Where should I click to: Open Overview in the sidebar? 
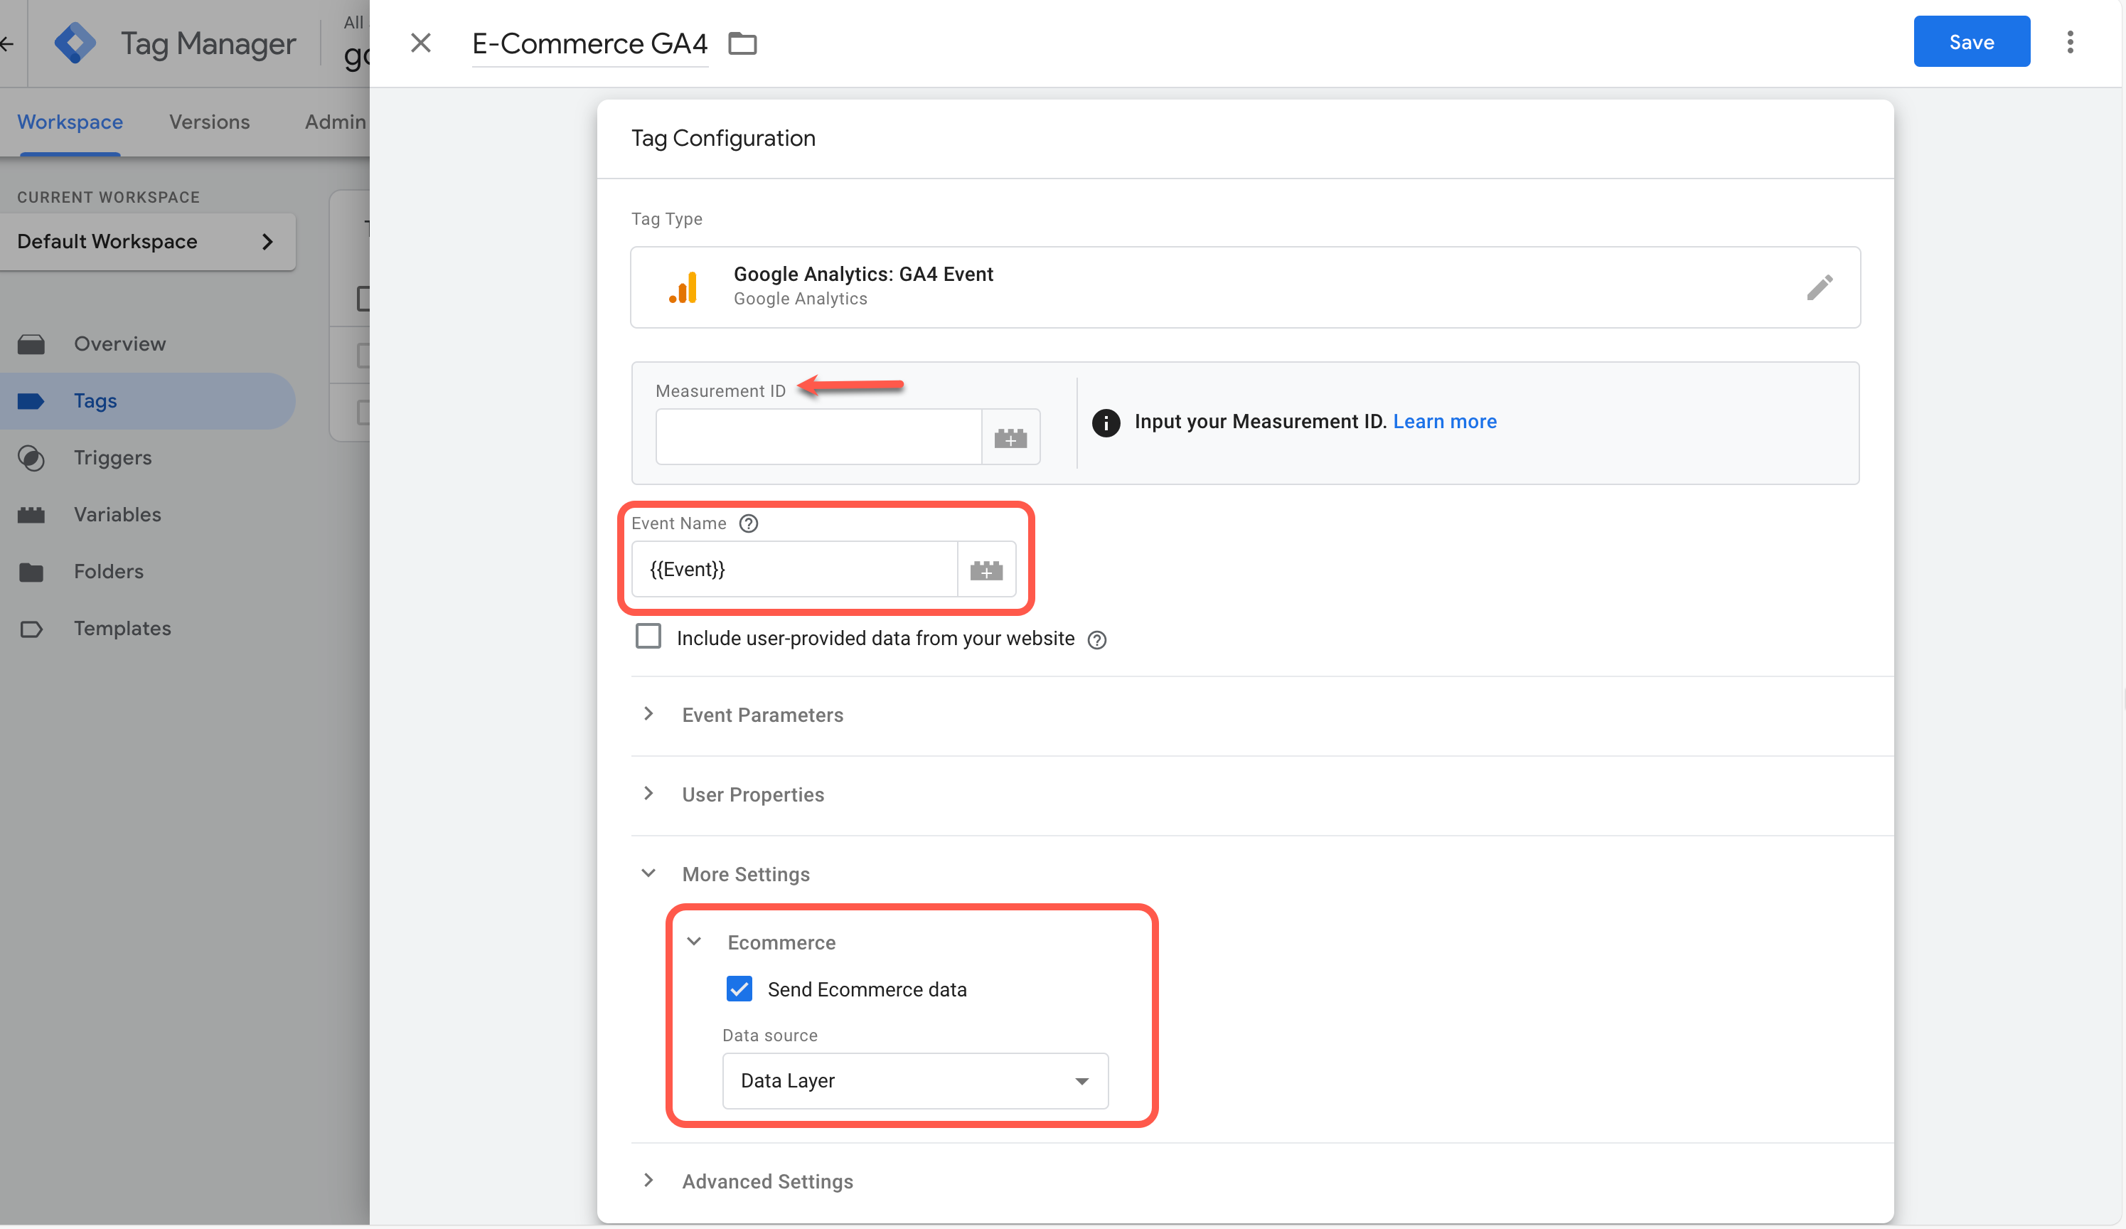point(119,344)
